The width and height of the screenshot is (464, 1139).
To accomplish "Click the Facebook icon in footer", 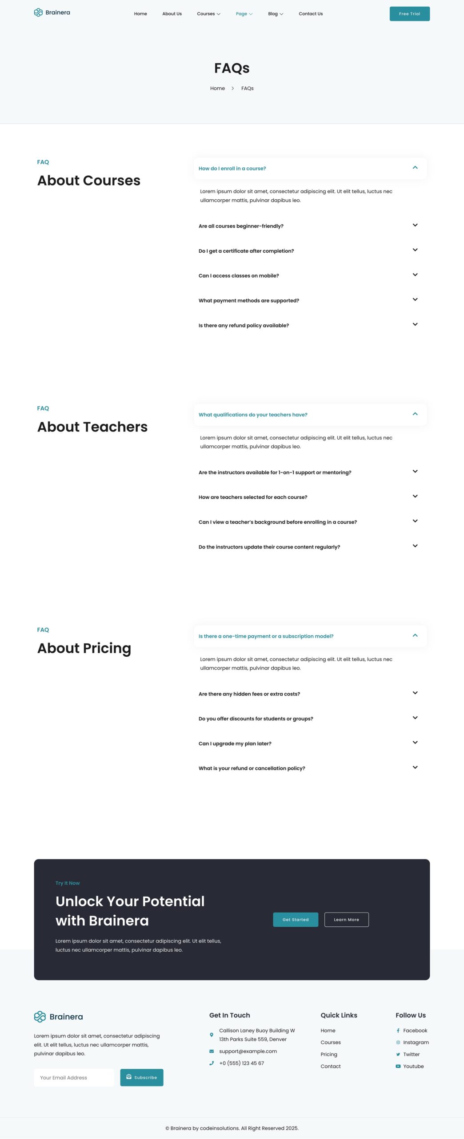I will click(398, 1030).
